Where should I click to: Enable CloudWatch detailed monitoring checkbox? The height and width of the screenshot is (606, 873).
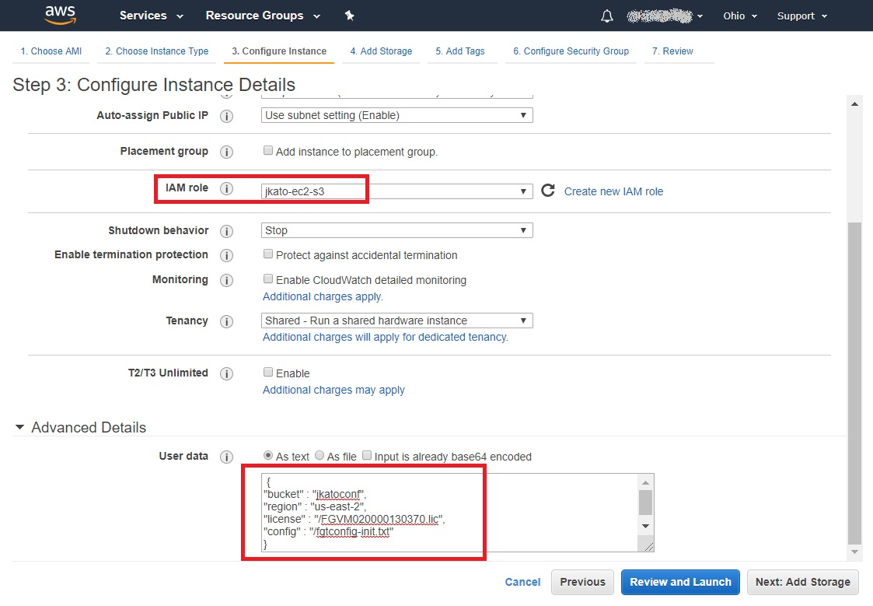(267, 278)
